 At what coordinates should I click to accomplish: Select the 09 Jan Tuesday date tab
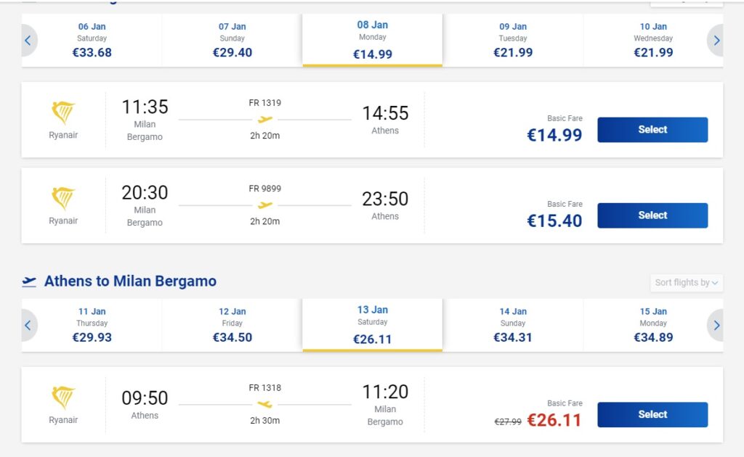click(513, 41)
